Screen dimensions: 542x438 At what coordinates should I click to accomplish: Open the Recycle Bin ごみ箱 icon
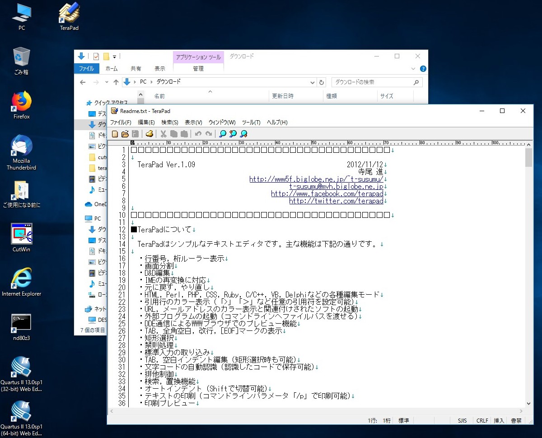[21, 61]
